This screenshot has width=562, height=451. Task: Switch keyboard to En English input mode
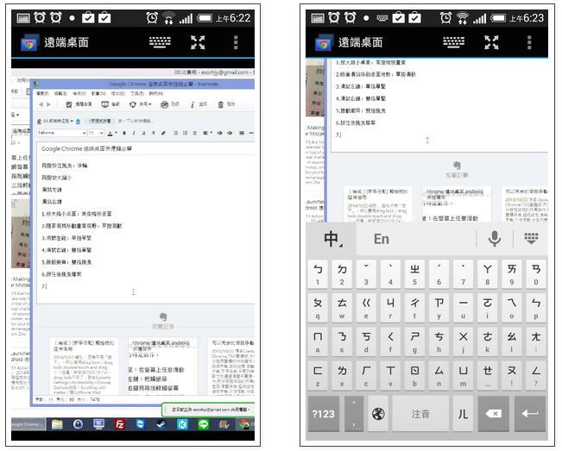(382, 239)
